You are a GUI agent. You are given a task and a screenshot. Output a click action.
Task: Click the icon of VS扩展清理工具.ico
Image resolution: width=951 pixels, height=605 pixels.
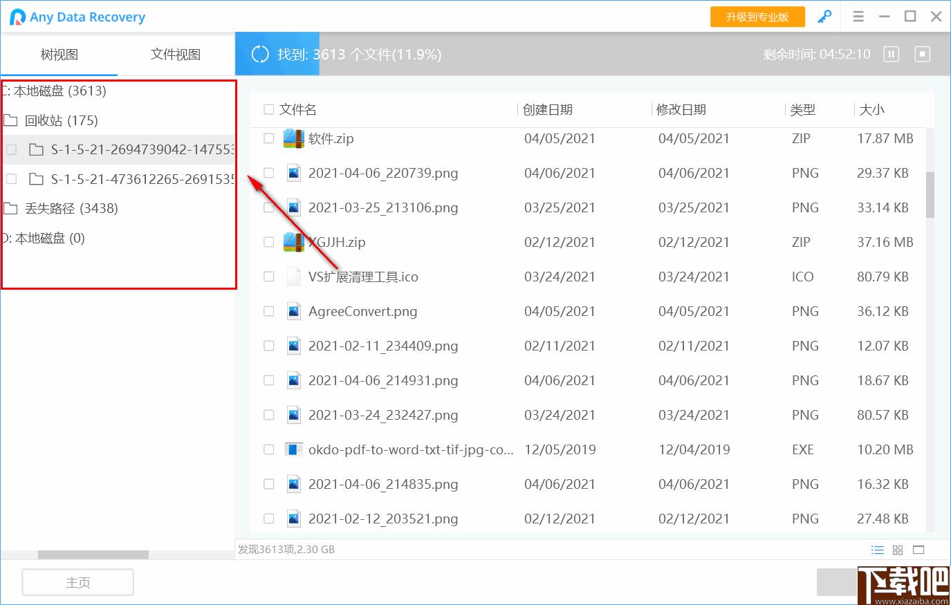(293, 277)
